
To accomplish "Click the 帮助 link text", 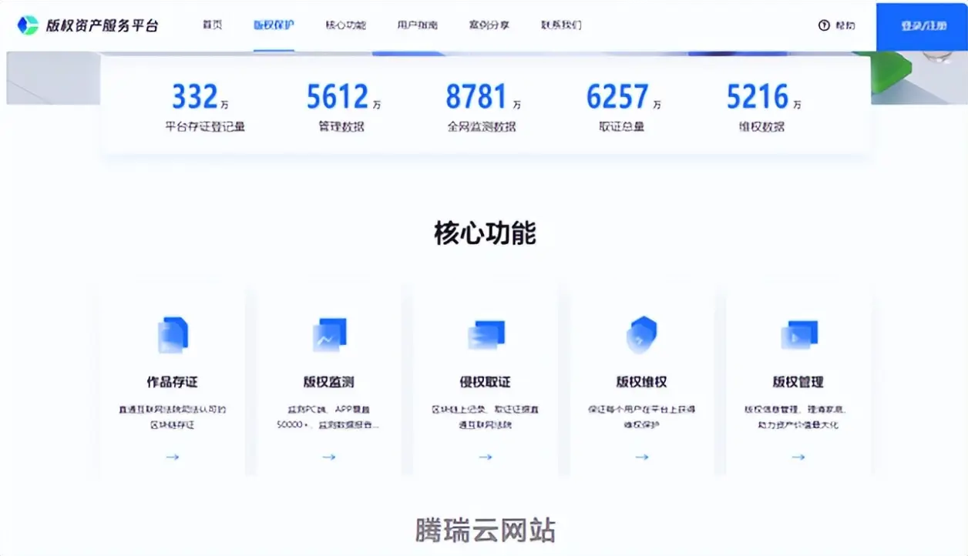I will (x=845, y=25).
